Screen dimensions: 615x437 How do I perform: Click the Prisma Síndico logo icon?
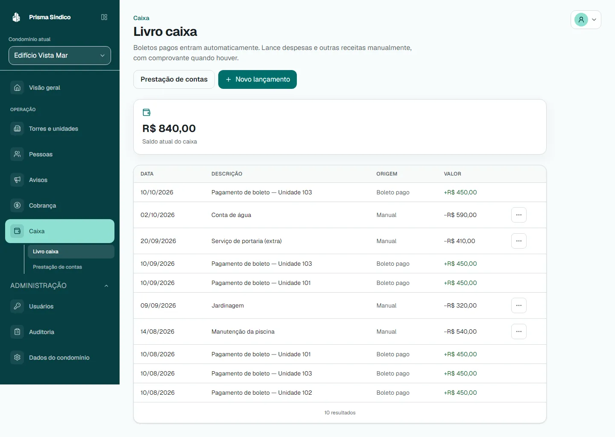coord(16,17)
